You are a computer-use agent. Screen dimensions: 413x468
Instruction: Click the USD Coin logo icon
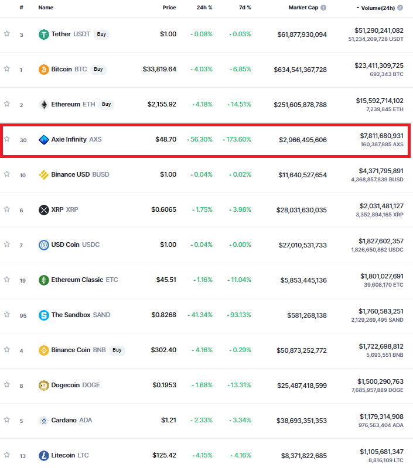tap(43, 245)
